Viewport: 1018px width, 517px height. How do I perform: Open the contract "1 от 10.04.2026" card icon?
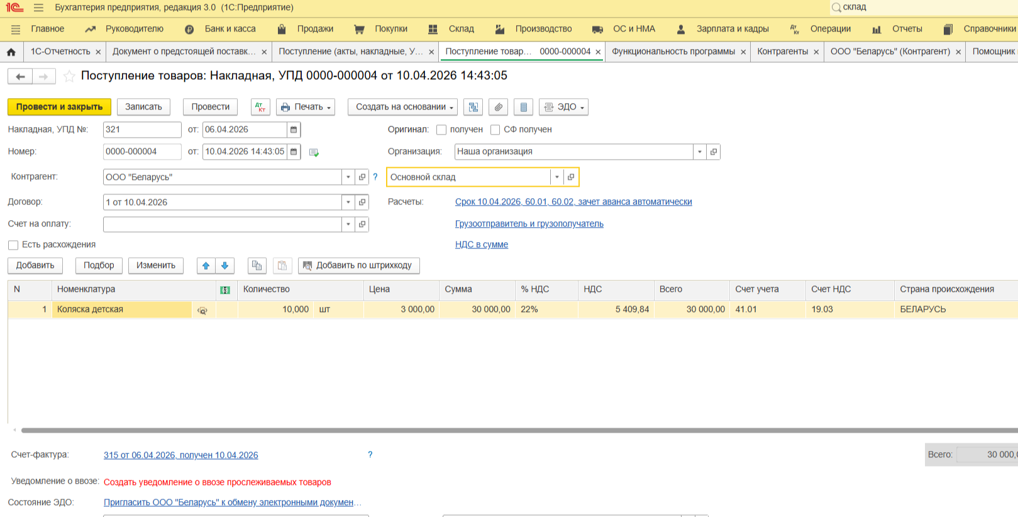tap(362, 202)
